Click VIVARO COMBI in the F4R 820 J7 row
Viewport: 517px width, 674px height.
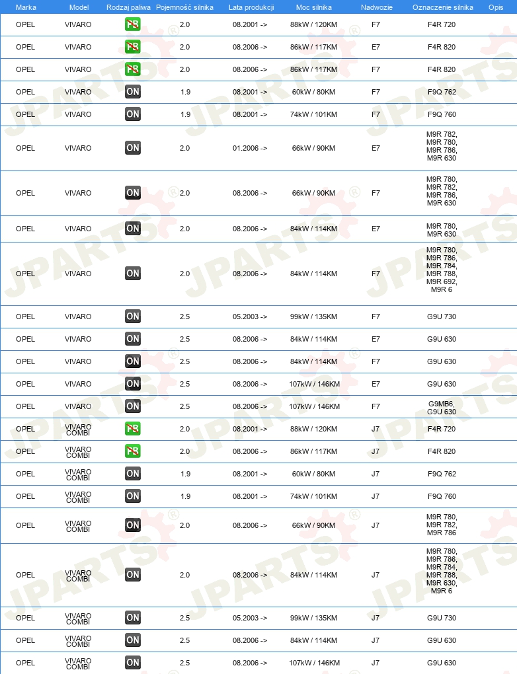point(78,452)
